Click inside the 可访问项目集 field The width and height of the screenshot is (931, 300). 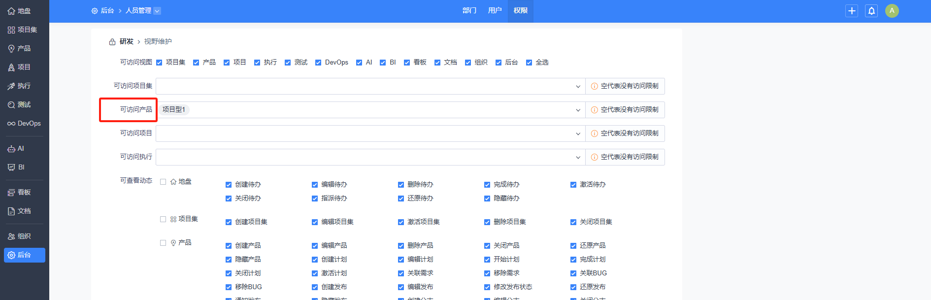tap(370, 86)
